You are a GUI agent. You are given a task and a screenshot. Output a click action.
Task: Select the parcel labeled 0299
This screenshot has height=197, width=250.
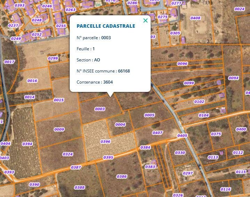pyautogui.click(x=53, y=58)
